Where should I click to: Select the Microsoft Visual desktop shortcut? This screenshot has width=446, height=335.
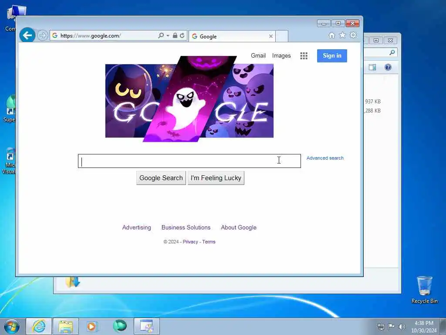tap(9, 161)
